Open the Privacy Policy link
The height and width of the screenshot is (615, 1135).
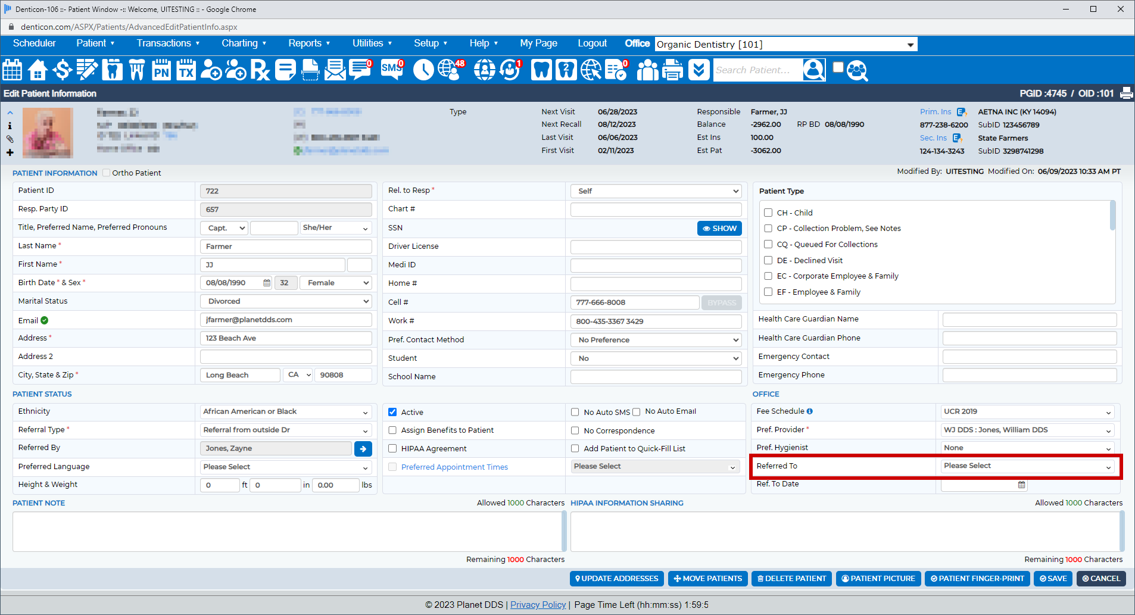538,605
